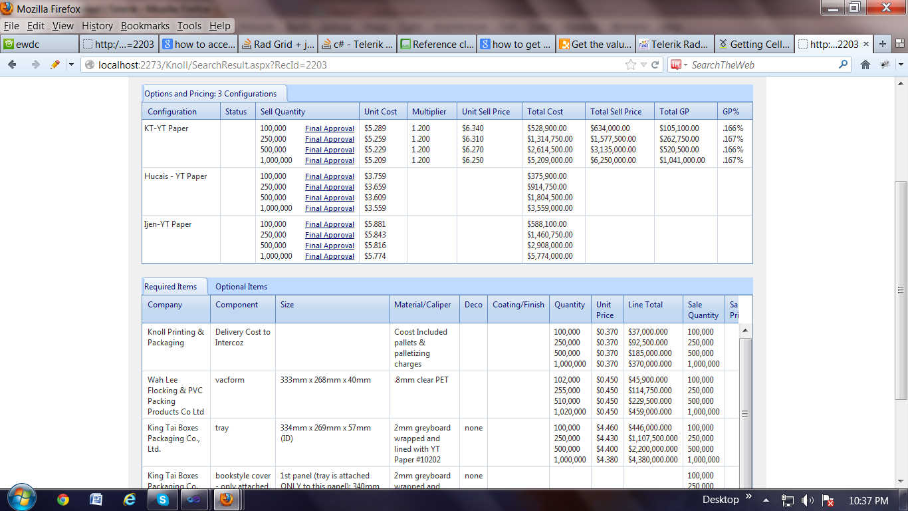
Task: Click Final Approval for Ijen-YT Paper 100,000
Action: 330,224
